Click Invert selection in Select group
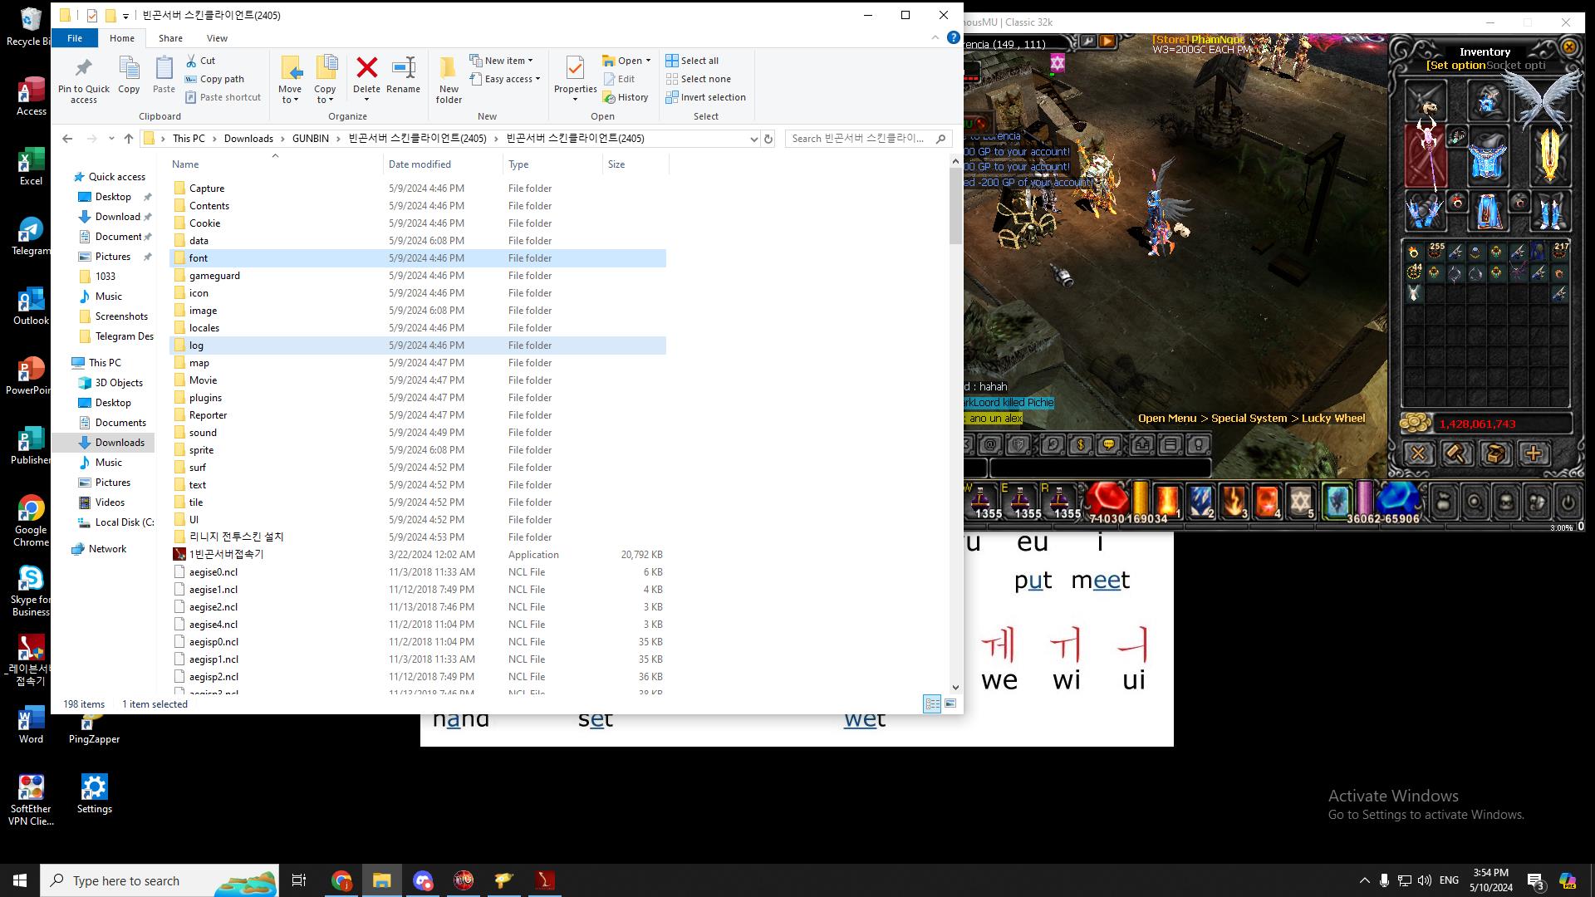Screen dimensions: 1595x897 tap(706, 97)
